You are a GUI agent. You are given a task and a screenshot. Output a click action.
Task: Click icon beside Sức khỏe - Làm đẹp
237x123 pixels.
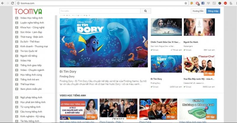[17, 32]
